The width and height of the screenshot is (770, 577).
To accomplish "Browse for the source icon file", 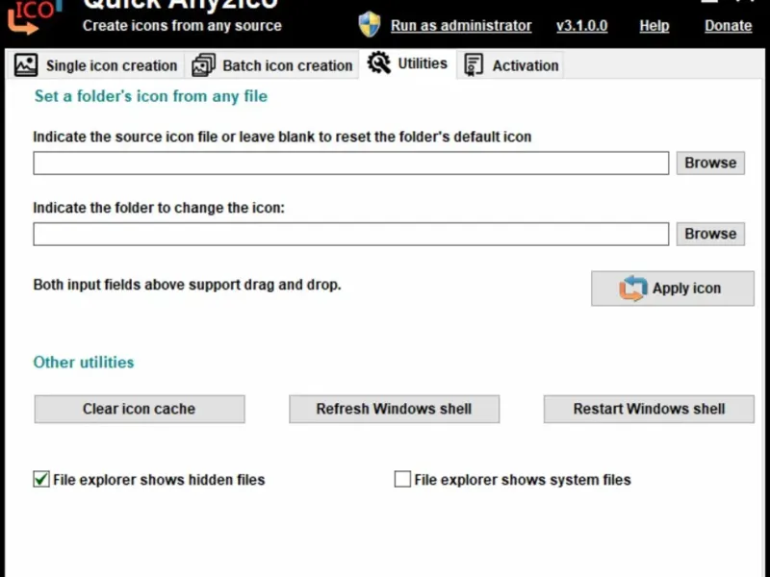I will pyautogui.click(x=710, y=163).
